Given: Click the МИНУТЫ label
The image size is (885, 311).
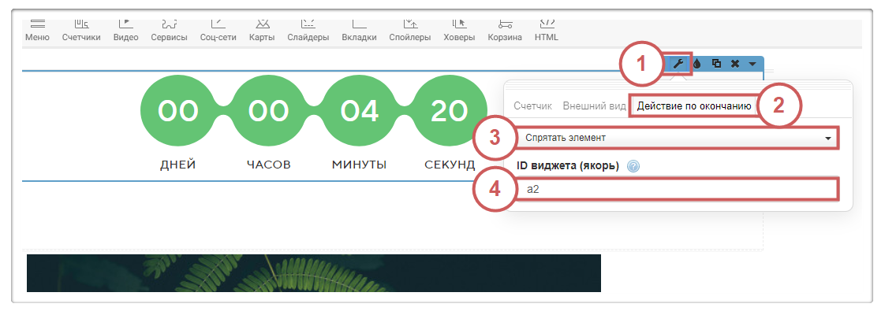Looking at the screenshot, I should (359, 165).
